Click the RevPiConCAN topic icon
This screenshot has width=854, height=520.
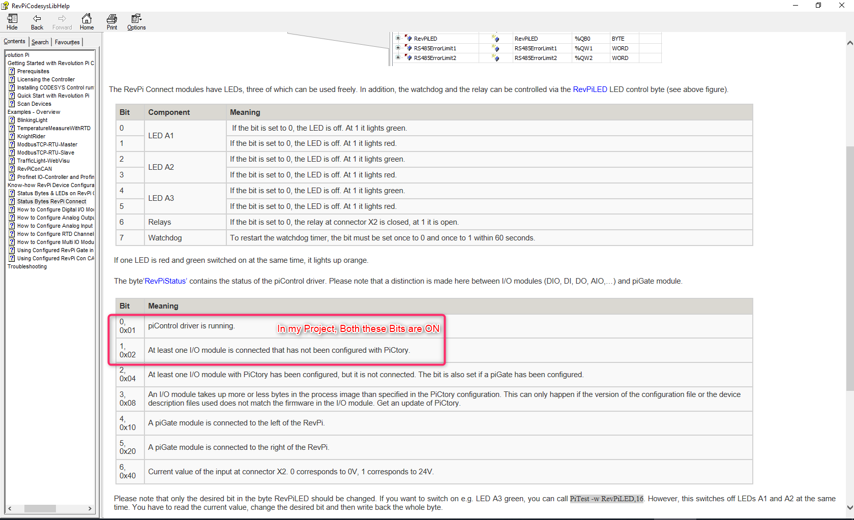[x=12, y=169]
